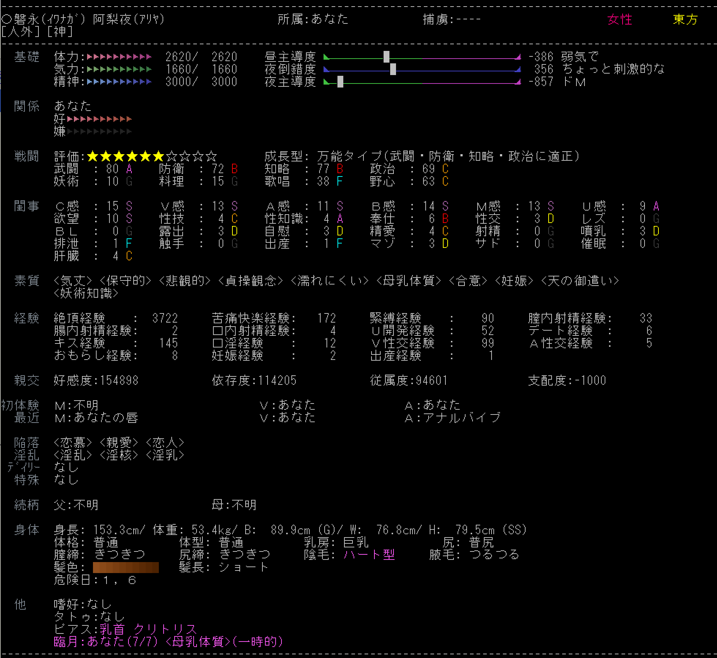The image size is (717, 658).
Task: Click the brown 髪色 color swatch
Action: click(x=126, y=568)
